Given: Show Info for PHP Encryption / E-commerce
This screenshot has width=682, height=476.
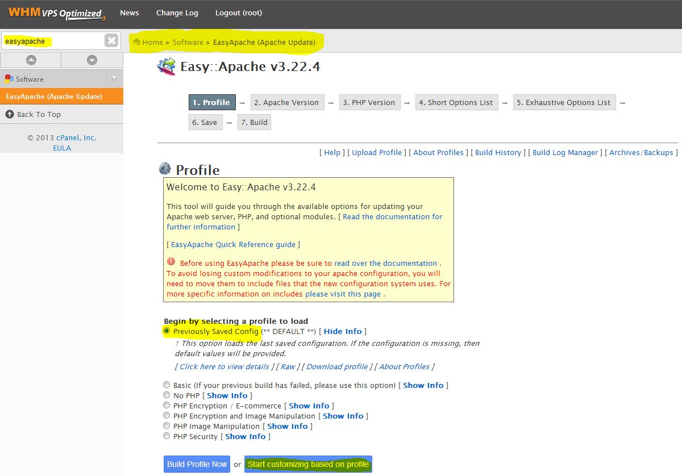Looking at the screenshot, I should pyautogui.click(x=309, y=406).
